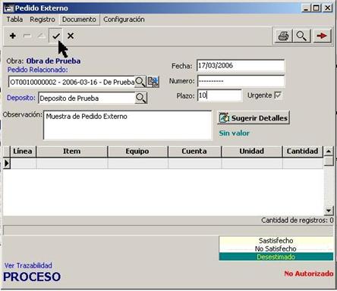Click the grid scrollbar down arrow
Screen dimensions: 337x291
tap(329, 210)
